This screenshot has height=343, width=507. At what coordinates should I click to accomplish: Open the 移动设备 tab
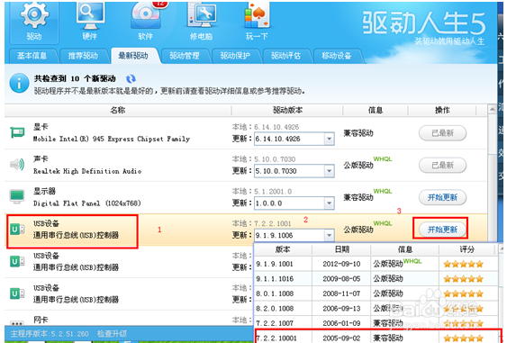pos(337,56)
